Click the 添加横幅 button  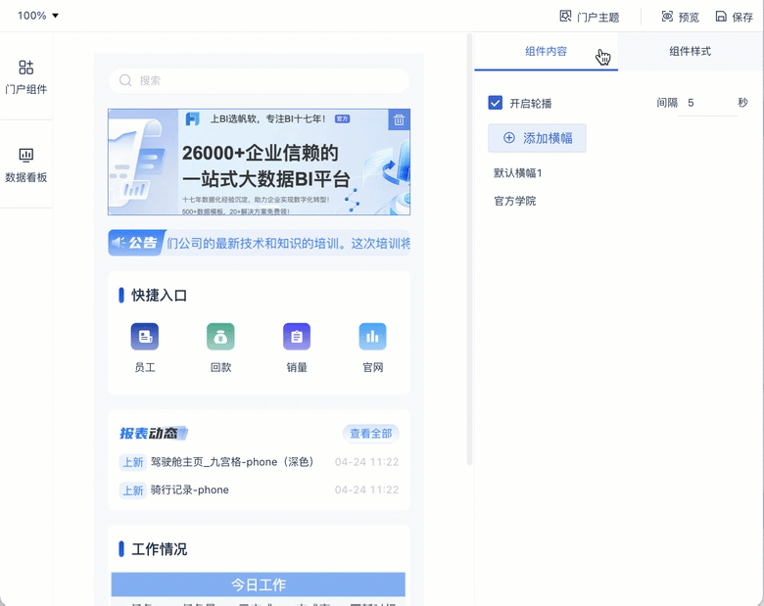tap(538, 138)
